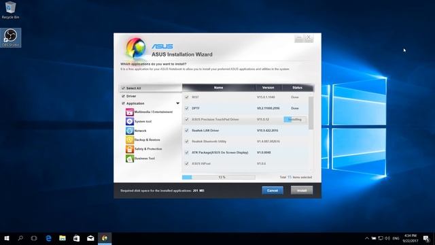
Task: Click the V10 version of Realtek LAN Driver
Action: [x=267, y=131]
